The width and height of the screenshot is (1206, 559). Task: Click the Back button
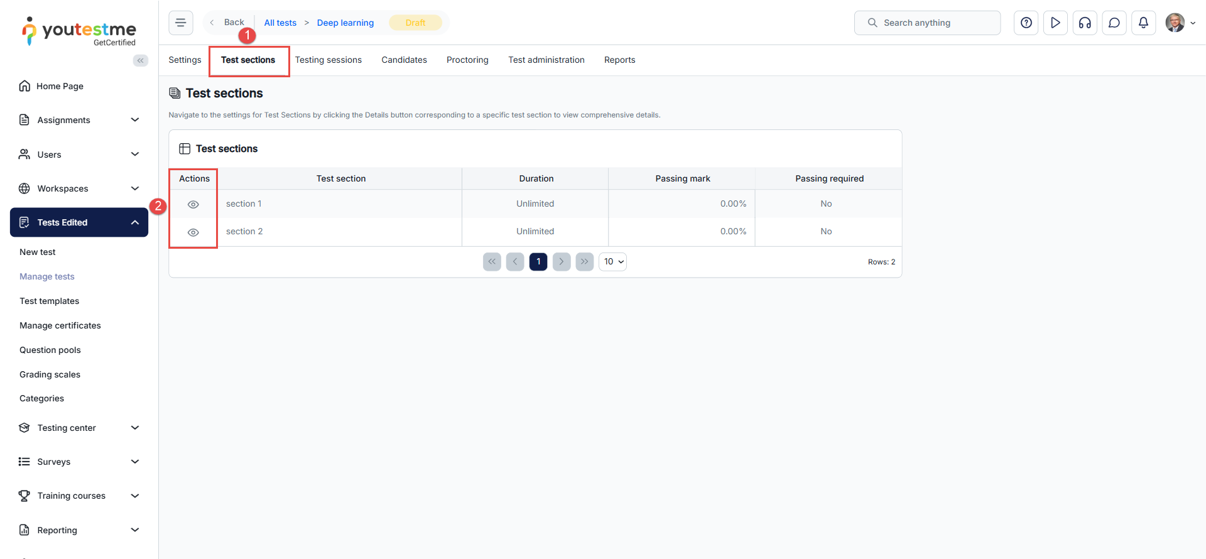tap(229, 23)
